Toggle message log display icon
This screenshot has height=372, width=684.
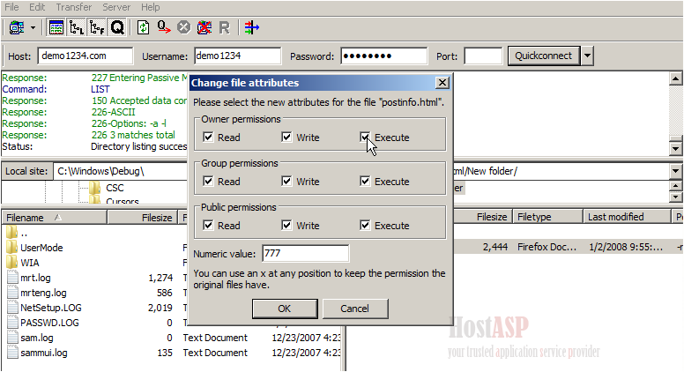tap(56, 28)
